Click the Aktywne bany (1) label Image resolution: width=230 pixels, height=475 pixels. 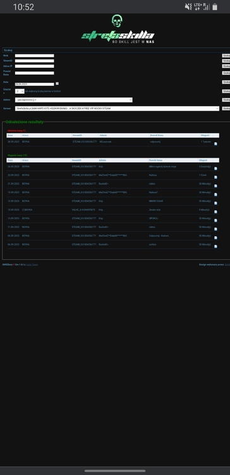(x=17, y=130)
